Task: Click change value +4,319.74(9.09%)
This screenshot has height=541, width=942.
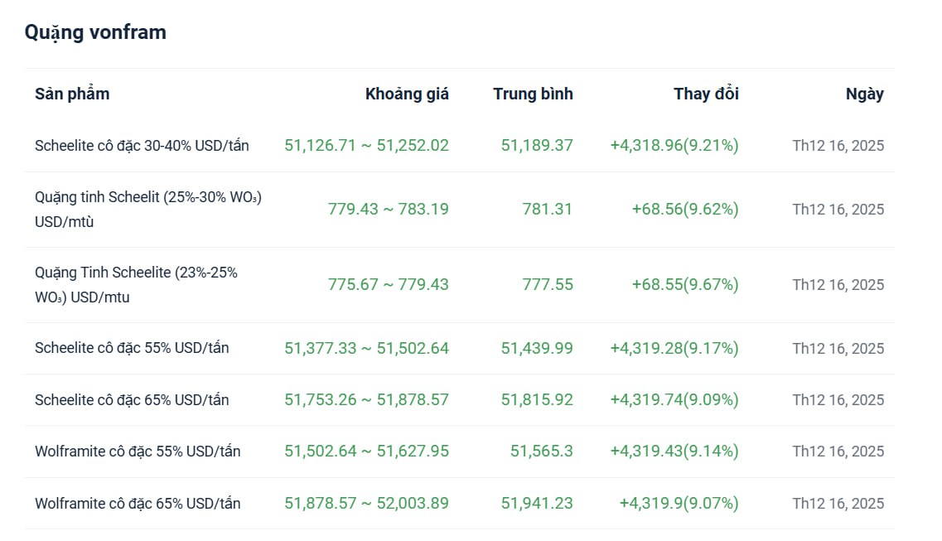Action: point(674,400)
